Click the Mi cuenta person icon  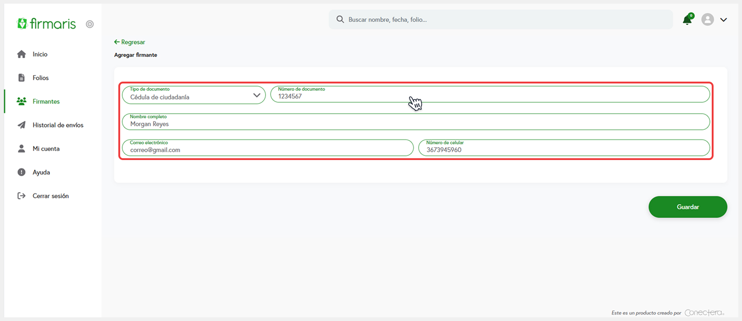click(22, 149)
